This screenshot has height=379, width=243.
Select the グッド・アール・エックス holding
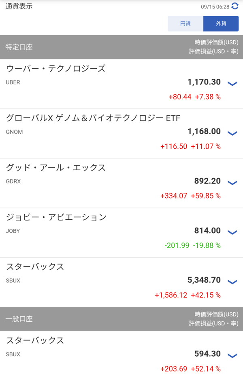tap(56, 168)
